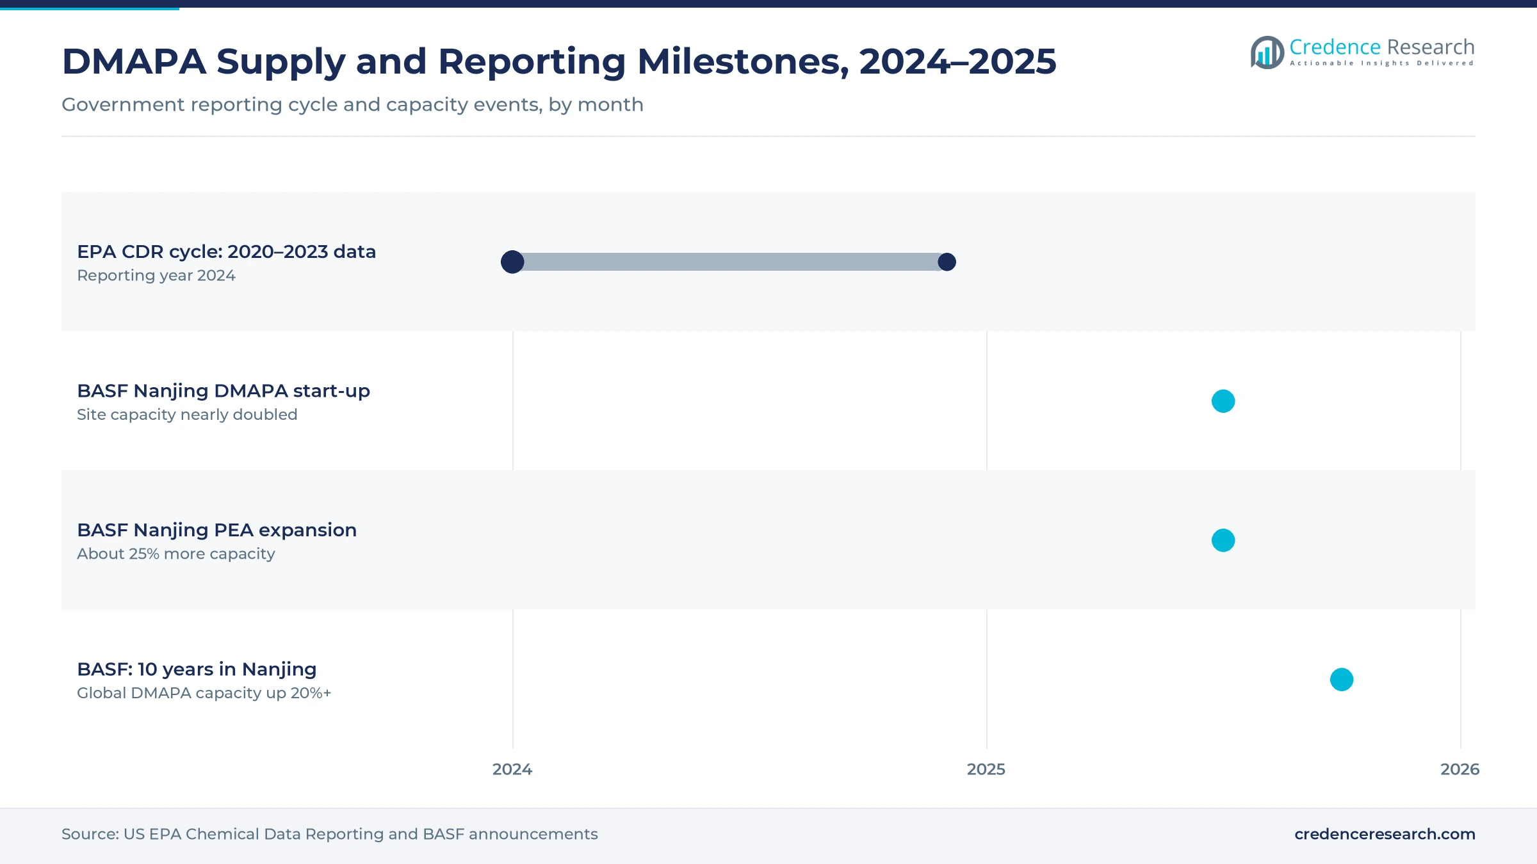Screen dimensions: 1537x864
Task: Click the chart title 'DMAPA Supply and Reporting Milestones'
Action: pyautogui.click(x=559, y=61)
